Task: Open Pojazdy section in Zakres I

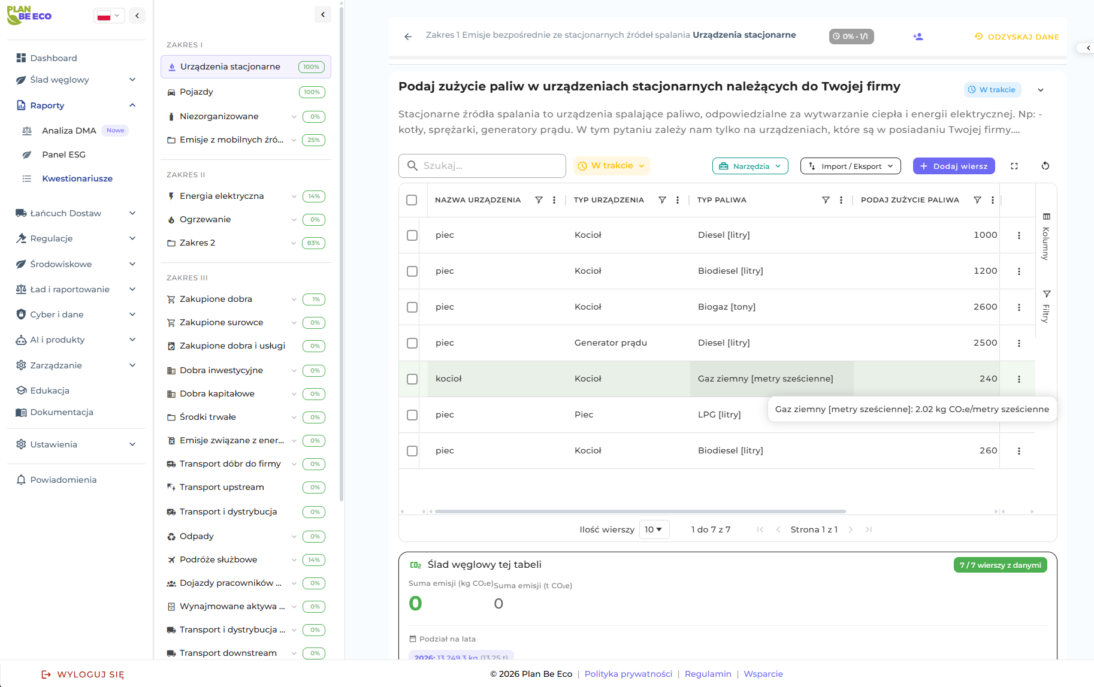Action: tap(197, 92)
